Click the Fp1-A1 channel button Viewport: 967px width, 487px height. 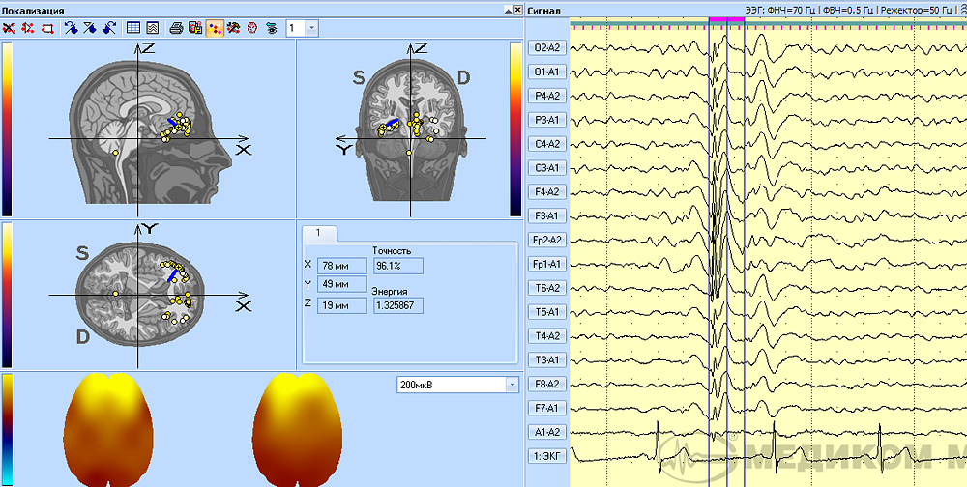tap(547, 264)
